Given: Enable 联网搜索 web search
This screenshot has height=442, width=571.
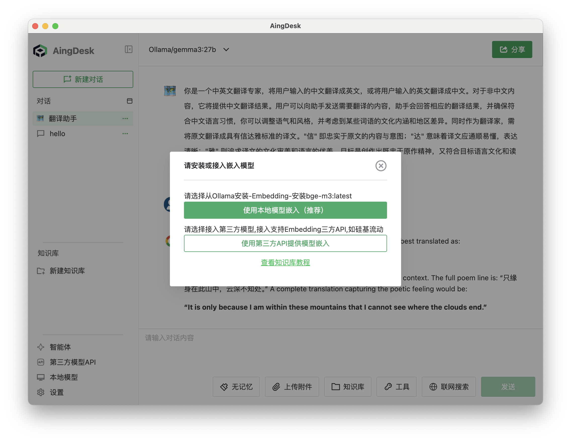Looking at the screenshot, I should [449, 387].
